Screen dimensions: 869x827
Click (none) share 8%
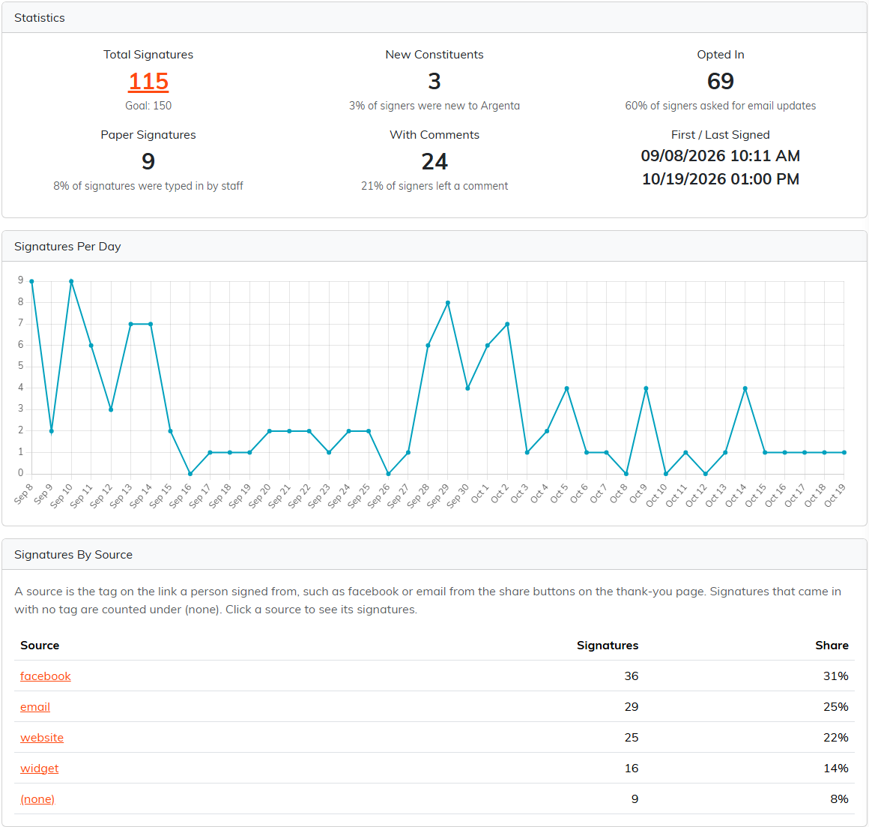(839, 799)
